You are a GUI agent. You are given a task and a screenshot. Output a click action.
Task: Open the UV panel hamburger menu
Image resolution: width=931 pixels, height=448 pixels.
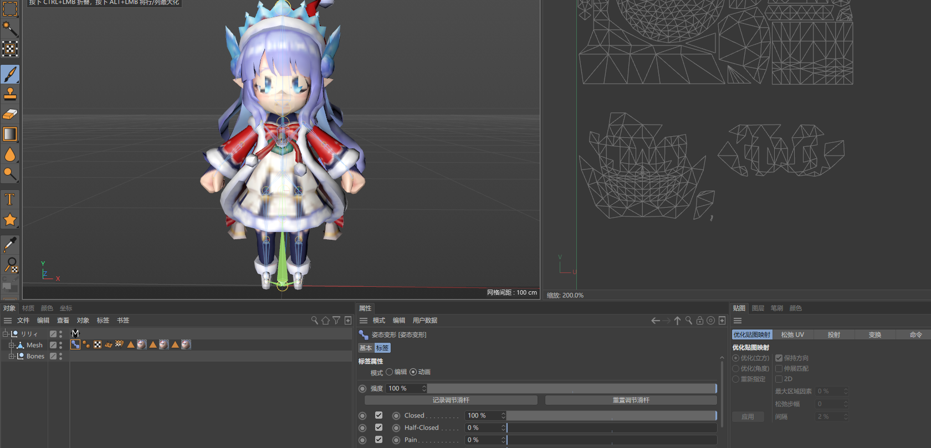point(738,320)
